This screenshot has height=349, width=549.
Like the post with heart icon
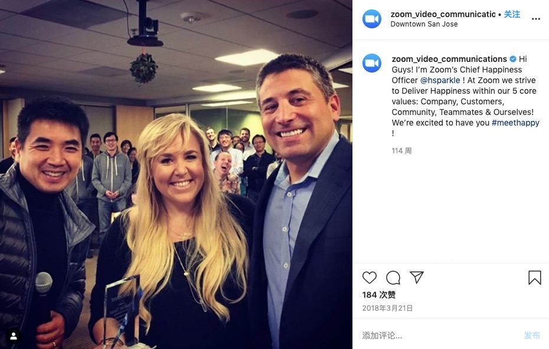(x=370, y=278)
